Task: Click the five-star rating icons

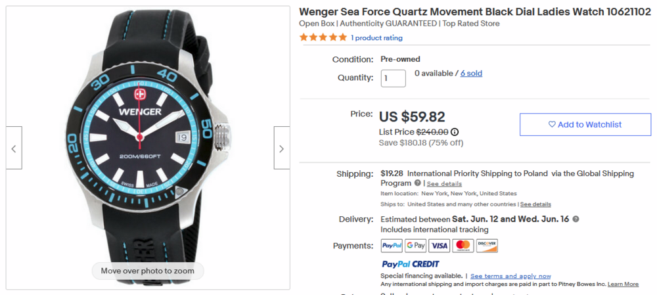Action: click(x=323, y=37)
